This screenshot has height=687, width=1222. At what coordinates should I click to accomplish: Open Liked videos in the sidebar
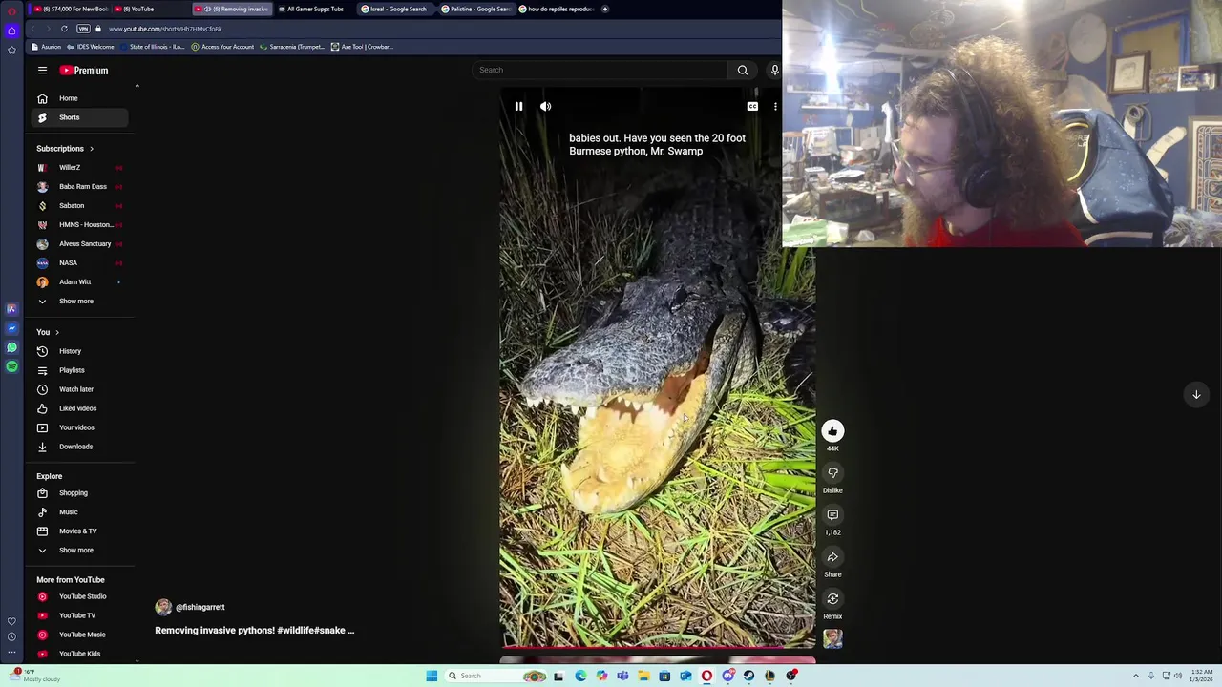(80, 408)
